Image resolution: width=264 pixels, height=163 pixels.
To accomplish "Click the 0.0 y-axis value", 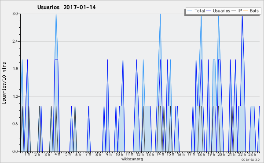I will pos(15,152).
